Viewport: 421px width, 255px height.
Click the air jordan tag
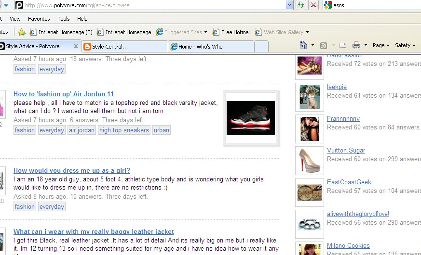coord(81,130)
